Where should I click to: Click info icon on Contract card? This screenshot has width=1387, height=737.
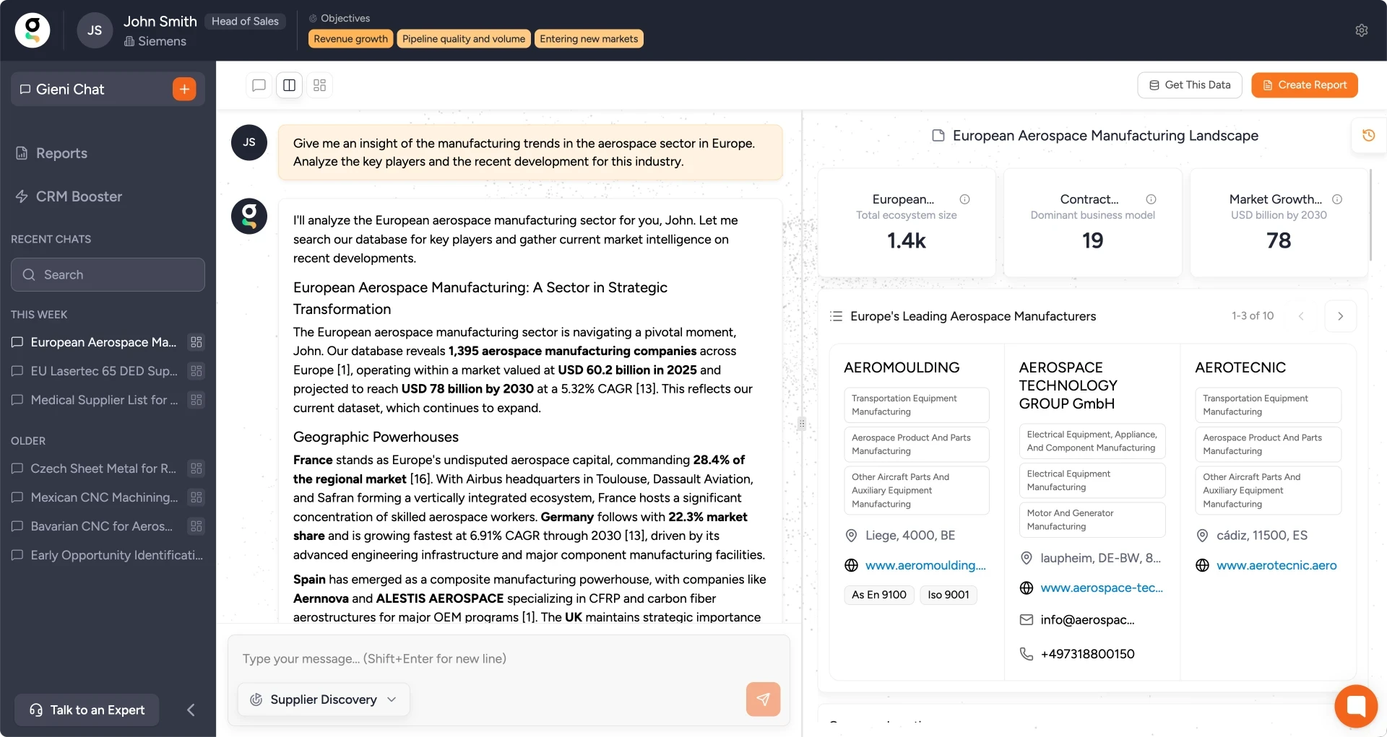[x=1151, y=199]
